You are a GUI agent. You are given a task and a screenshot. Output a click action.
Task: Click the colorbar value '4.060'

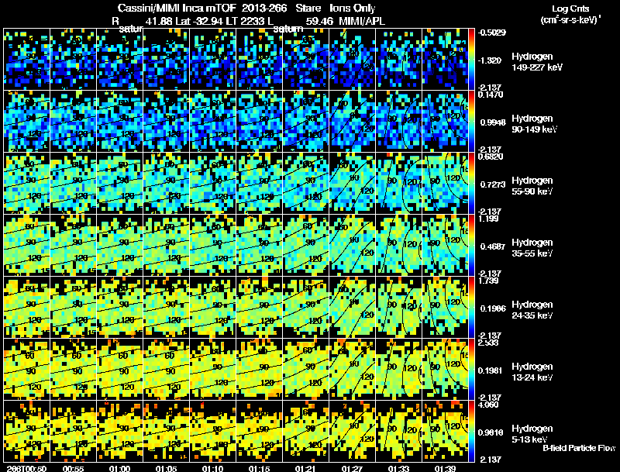pyautogui.click(x=488, y=405)
